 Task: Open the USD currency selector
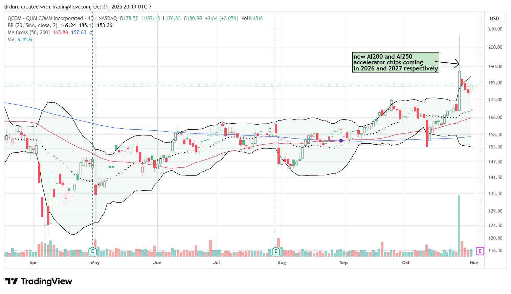(x=494, y=19)
